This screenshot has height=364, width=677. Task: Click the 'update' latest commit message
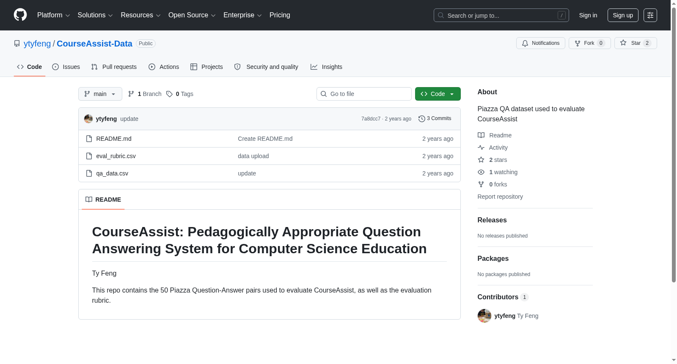[x=129, y=119]
